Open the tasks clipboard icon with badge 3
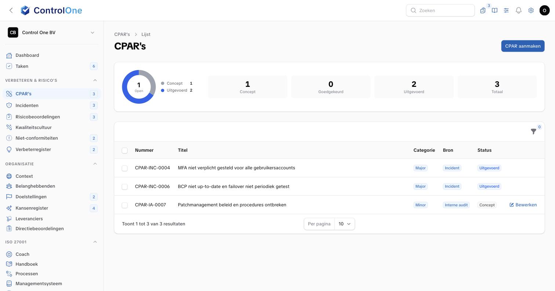The image size is (555, 291). point(483,10)
